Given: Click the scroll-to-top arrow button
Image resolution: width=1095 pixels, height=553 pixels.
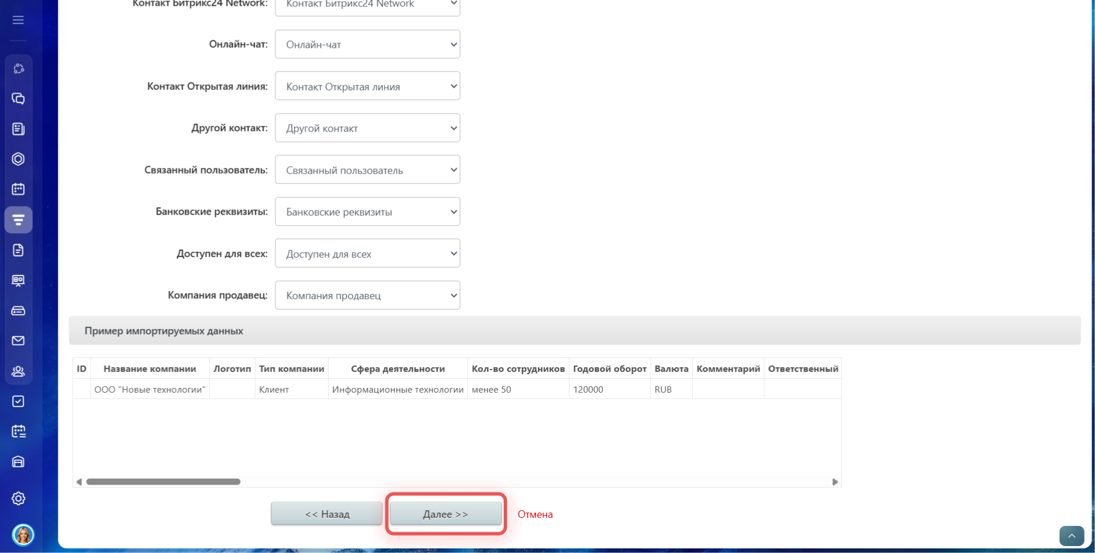Looking at the screenshot, I should [x=1071, y=536].
